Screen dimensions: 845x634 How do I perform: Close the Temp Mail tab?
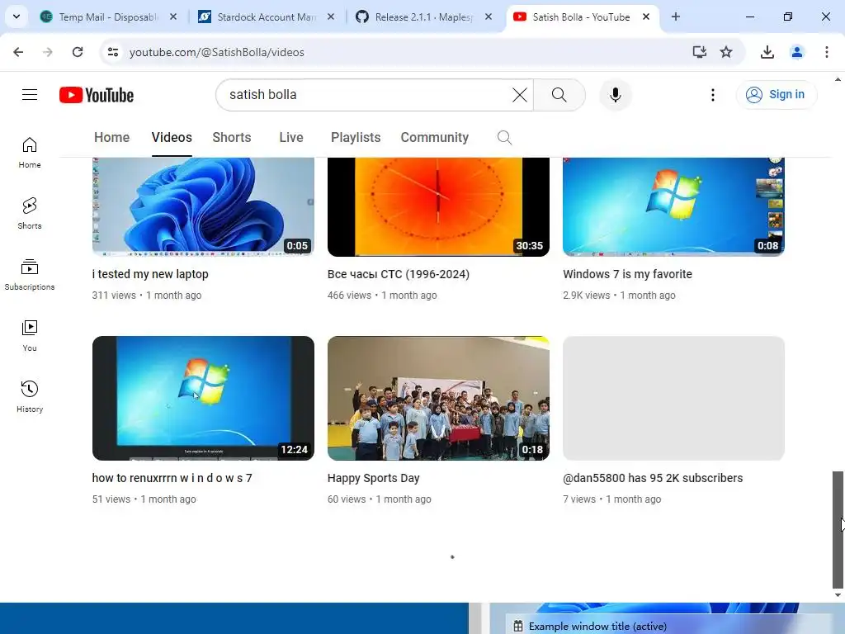(173, 17)
